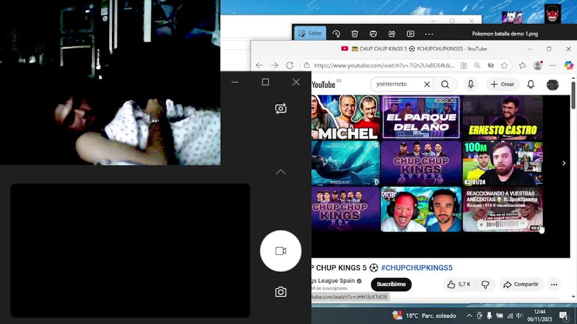This screenshot has width=577, height=324.
Task: Show next suggested videos arrow
Action: (x=564, y=163)
